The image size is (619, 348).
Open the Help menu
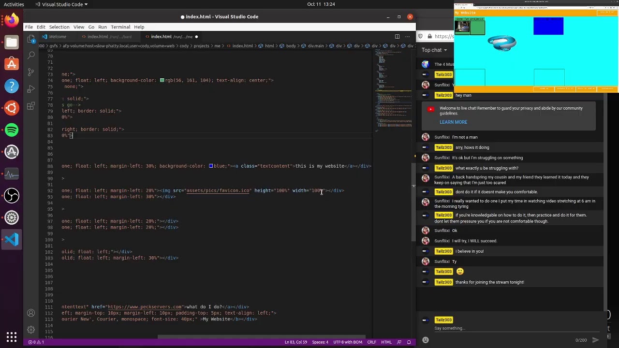coord(139,27)
